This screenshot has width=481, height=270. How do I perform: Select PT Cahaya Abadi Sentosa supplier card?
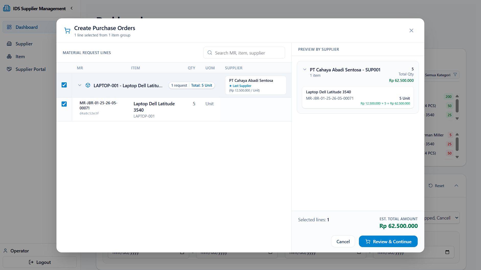click(x=255, y=85)
